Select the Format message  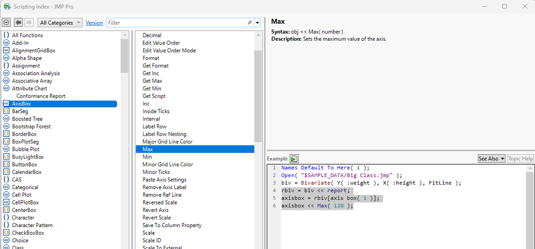151,58
